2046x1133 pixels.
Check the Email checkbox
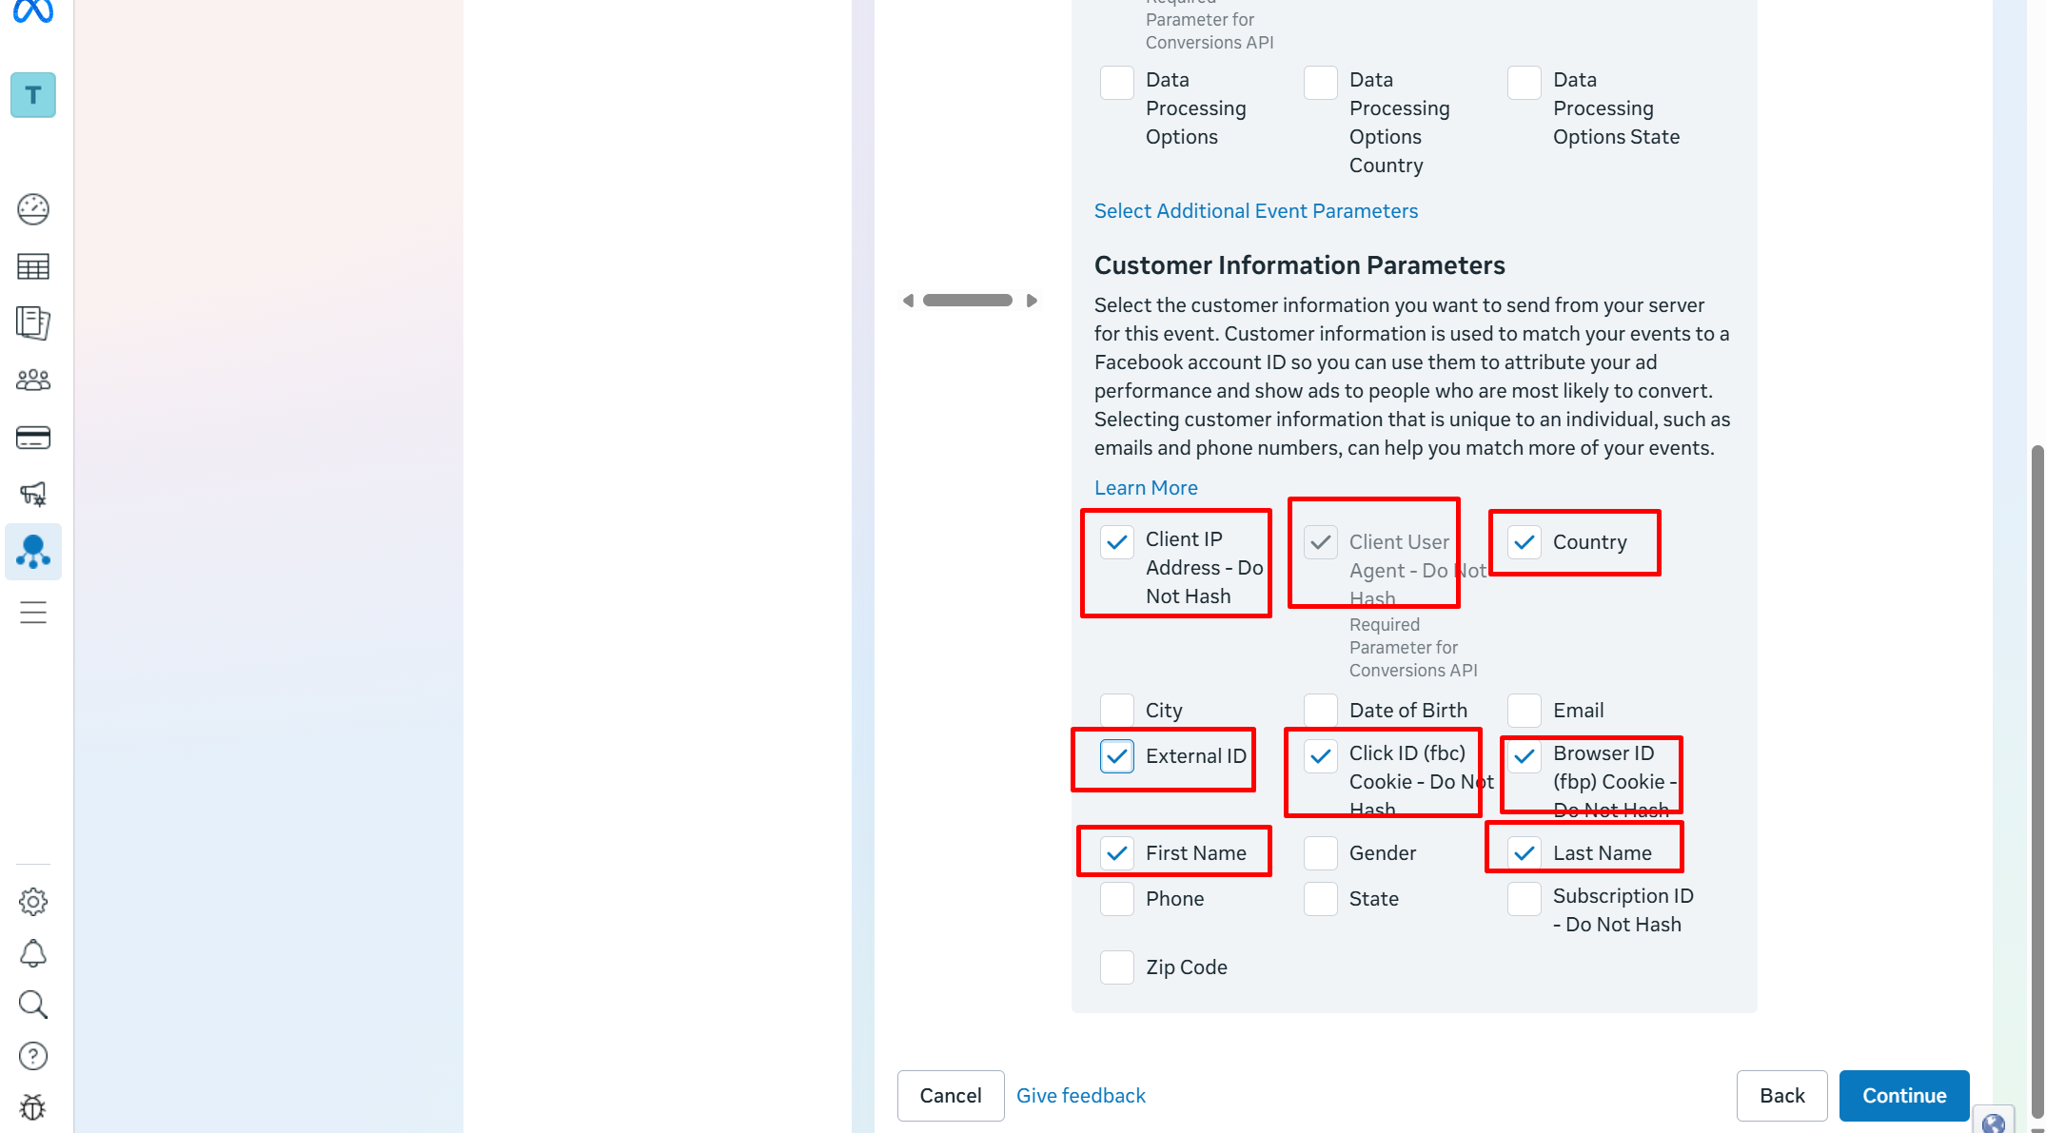tap(1525, 711)
